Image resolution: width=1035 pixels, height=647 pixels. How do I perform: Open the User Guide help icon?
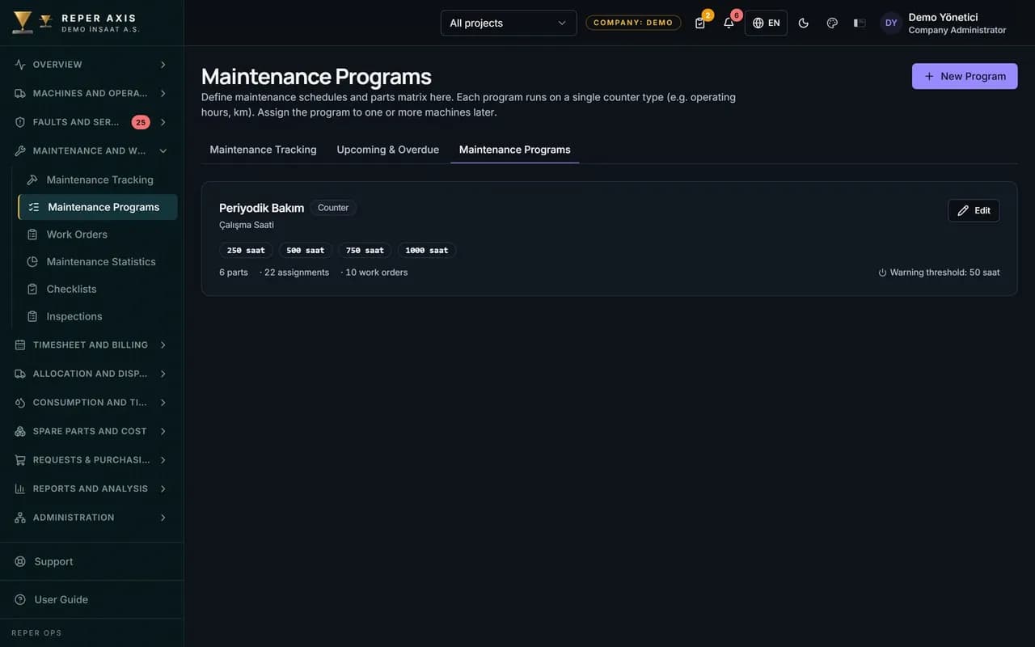(20, 599)
